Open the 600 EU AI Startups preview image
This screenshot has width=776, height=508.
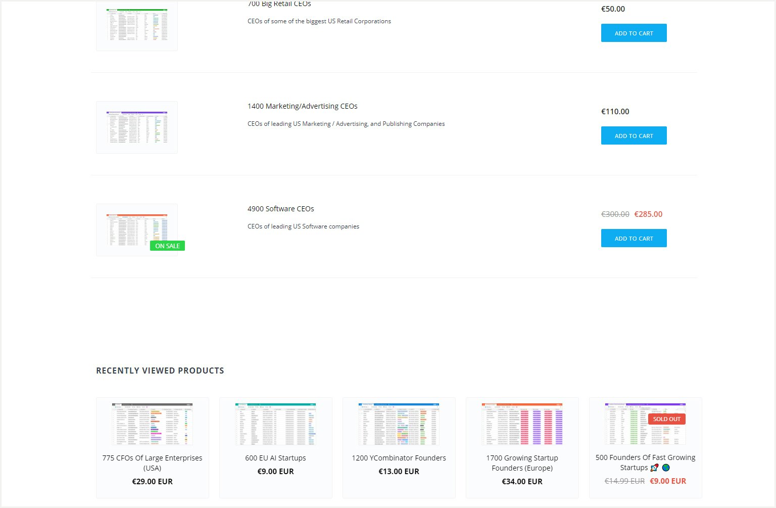pos(275,424)
